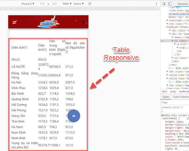Open the targetBlogID link in the DOM
Image resolution: width=189 pixels, height=151 pixels.
tap(179, 14)
